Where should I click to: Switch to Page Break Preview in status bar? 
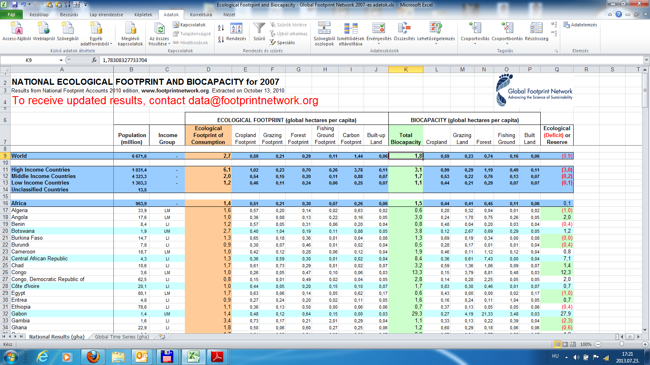(572, 344)
